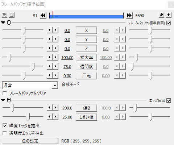174x145 pixels.
Task: Click mouse icon in フレームバッファ header
Action: tap(9, 22)
